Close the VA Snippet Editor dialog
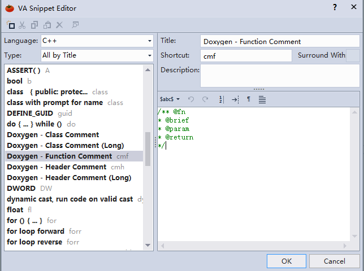This screenshot has height=271, width=364. pyautogui.click(x=354, y=7)
